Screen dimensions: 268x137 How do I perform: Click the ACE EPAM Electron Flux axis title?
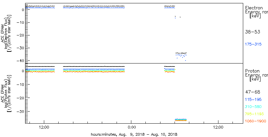click(x=6, y=33)
